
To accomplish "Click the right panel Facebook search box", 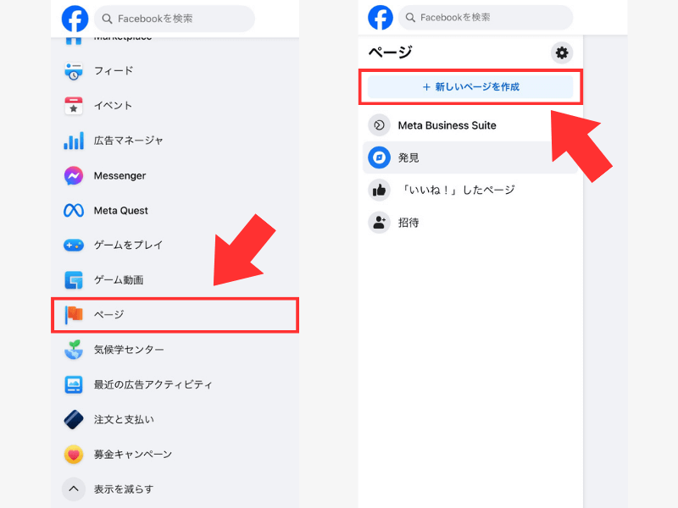I will tap(486, 17).
